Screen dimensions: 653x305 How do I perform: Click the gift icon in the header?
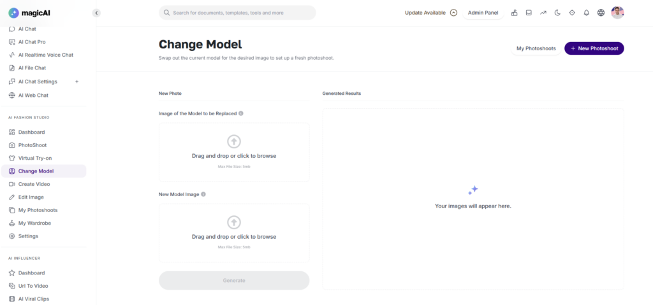[514, 13]
